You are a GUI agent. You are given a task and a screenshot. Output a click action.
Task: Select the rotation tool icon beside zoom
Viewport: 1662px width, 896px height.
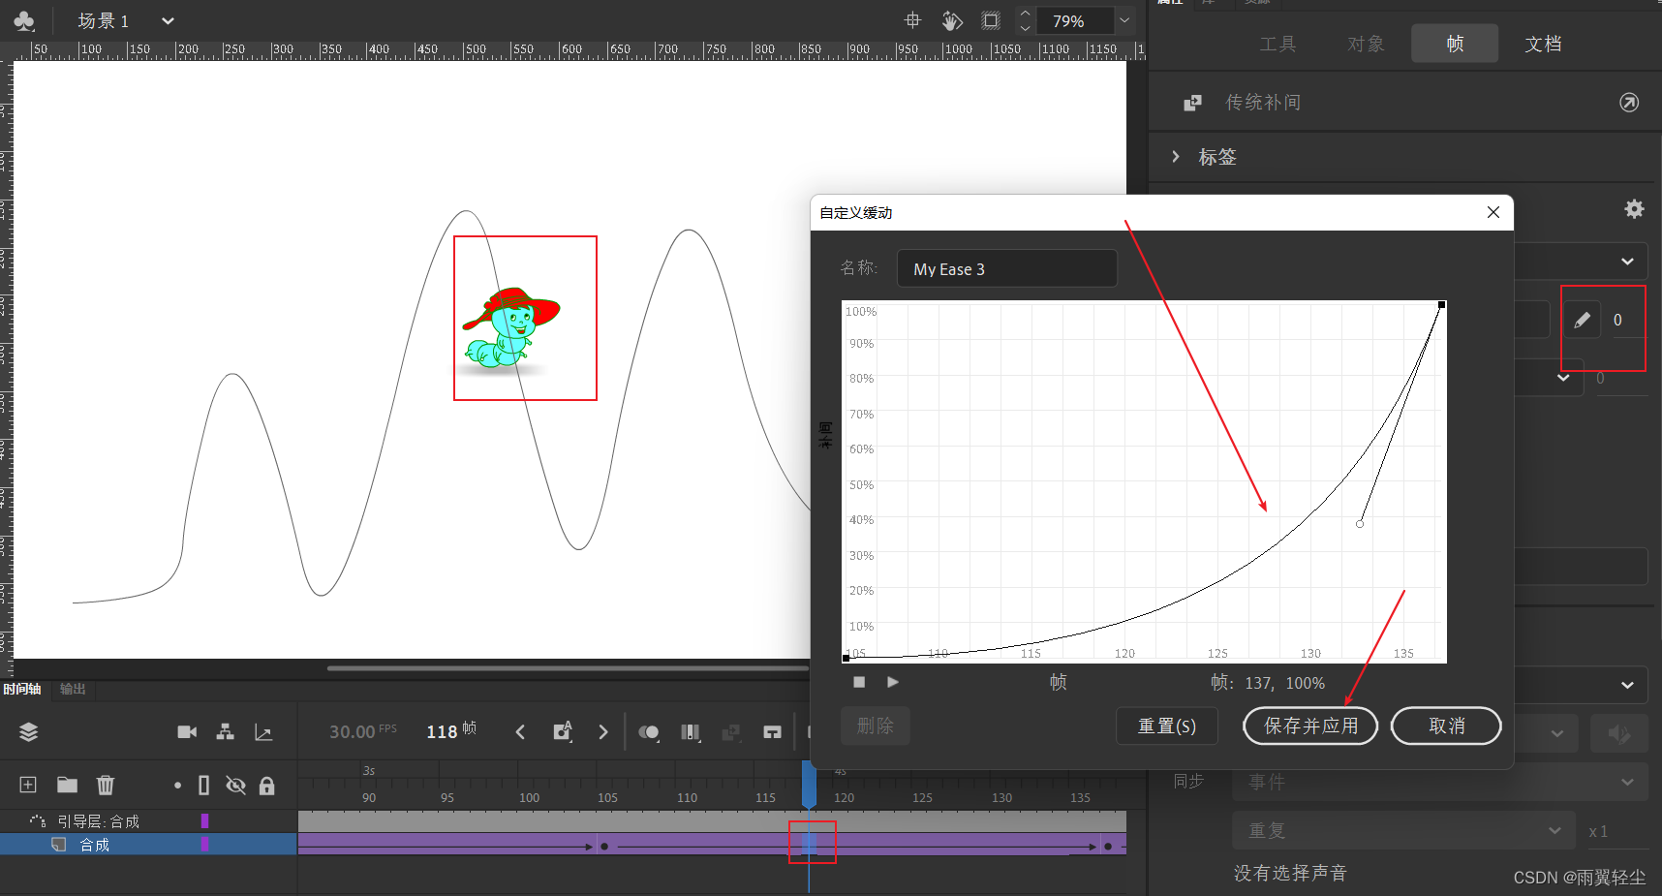pos(952,20)
